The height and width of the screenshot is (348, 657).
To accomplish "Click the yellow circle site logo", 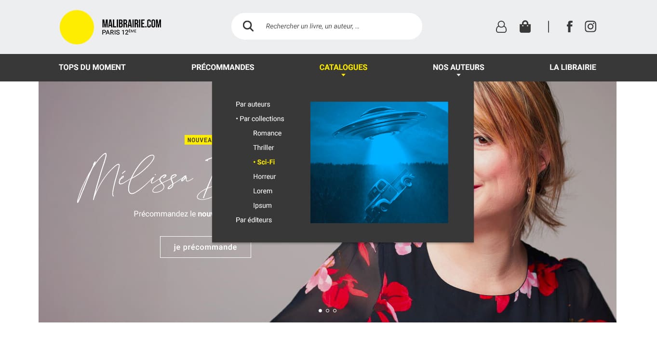I will tap(77, 27).
